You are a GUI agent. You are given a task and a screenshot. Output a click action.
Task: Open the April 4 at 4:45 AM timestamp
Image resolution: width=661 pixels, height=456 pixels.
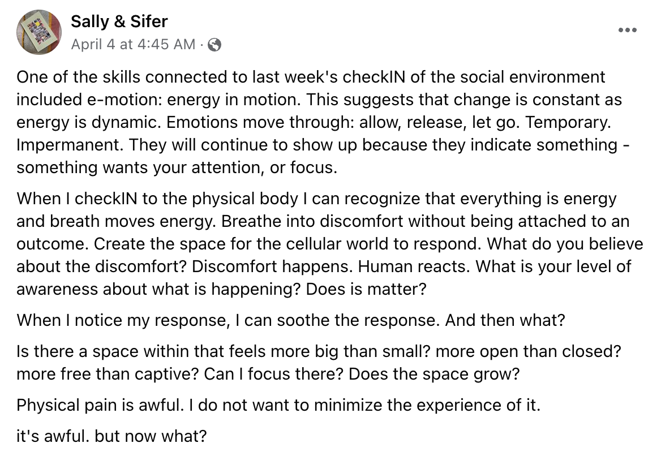pos(133,44)
